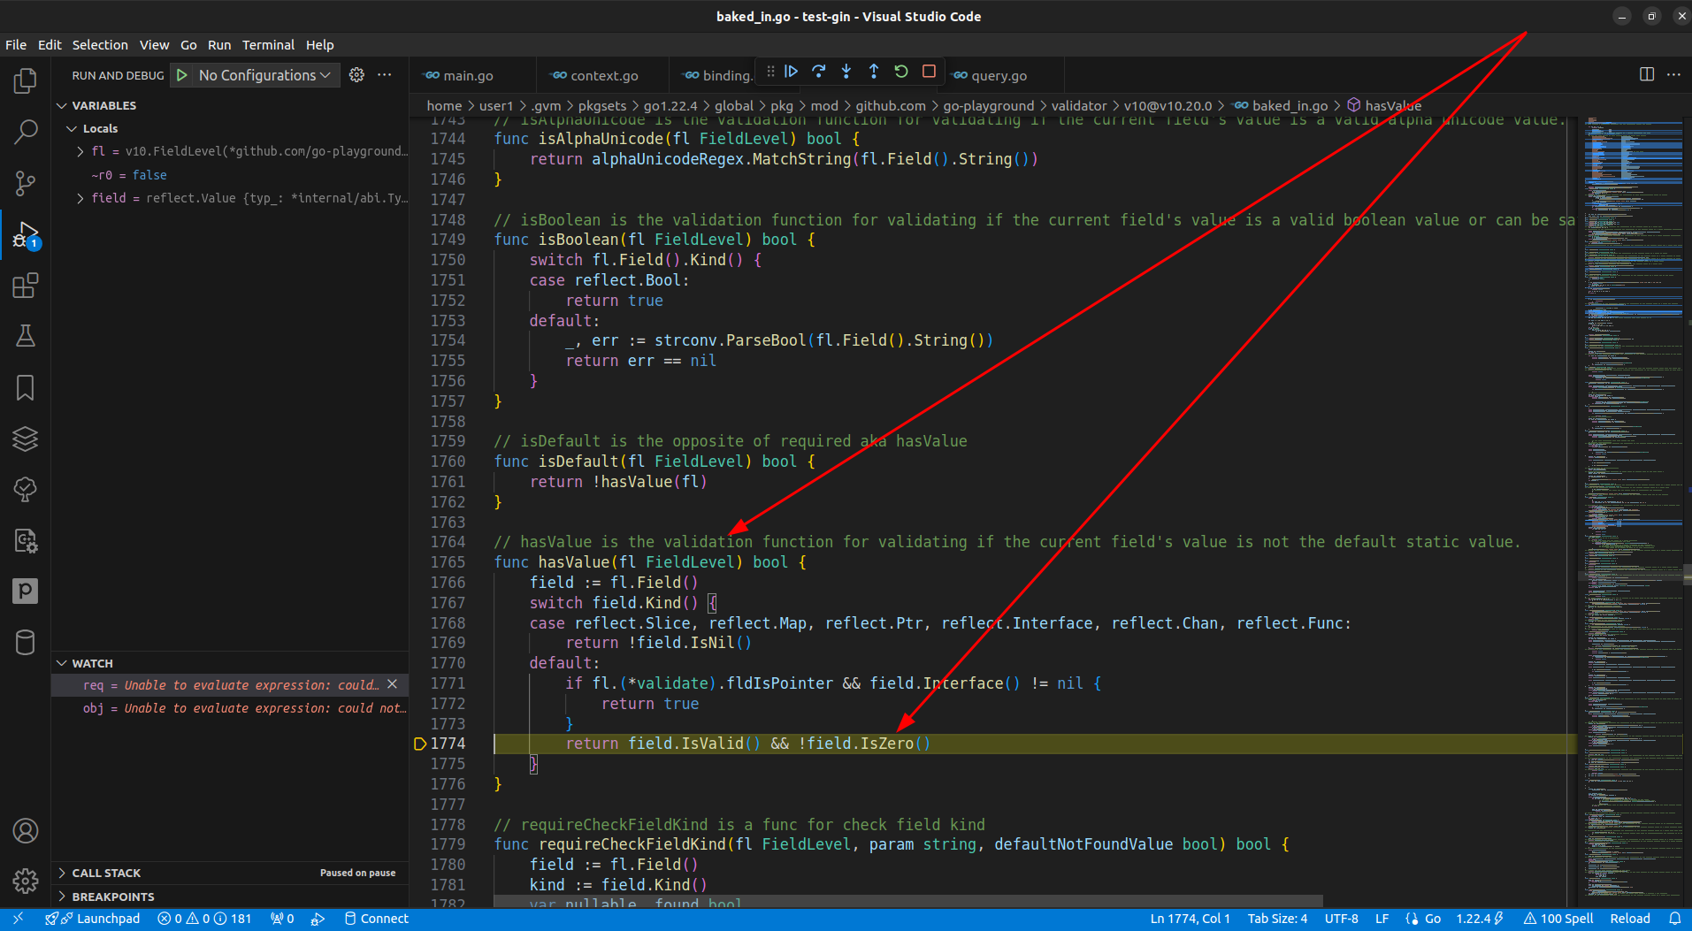Click debug start icon in status bar
Screen dimensions: 1692x931
pos(318,919)
